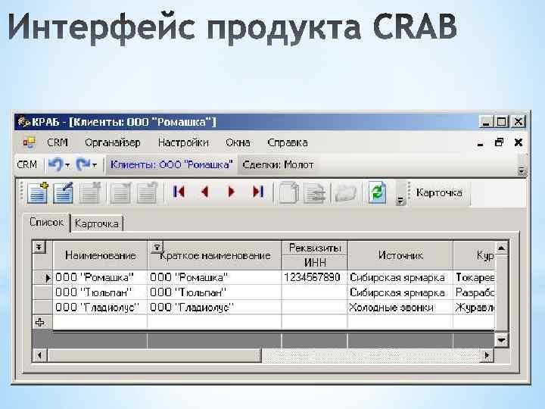The height and width of the screenshot is (409, 545).
Task: Click the row selector for ООО "Ромашка"
Action: pos(42,277)
